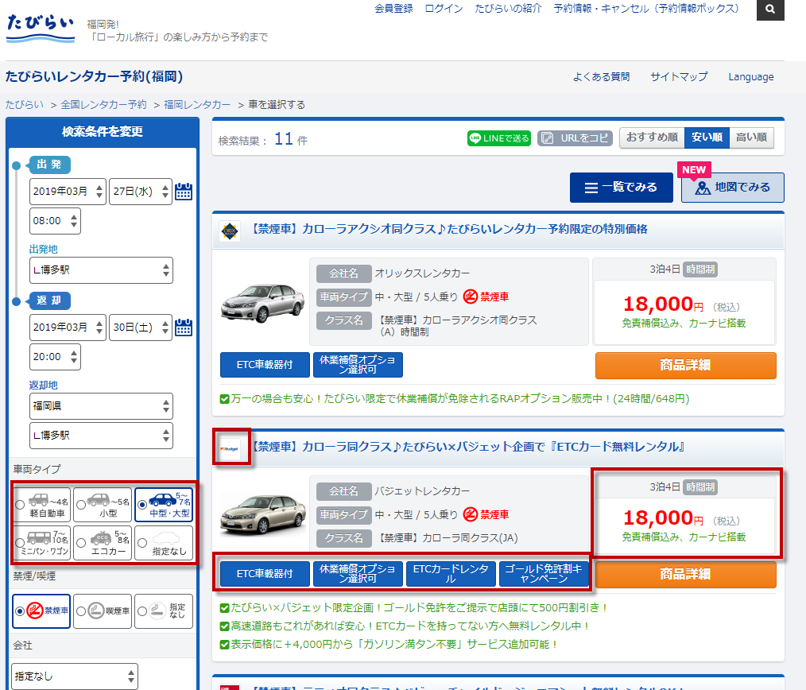
Task: Open departure day dropdown 27日(水)
Action: pyautogui.click(x=141, y=192)
